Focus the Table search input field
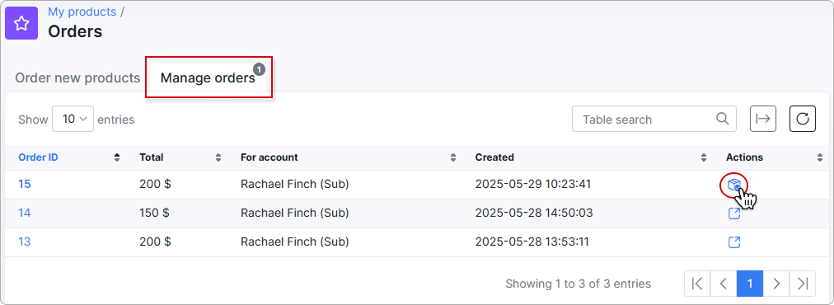Screen dimensions: 834x305 point(654,120)
